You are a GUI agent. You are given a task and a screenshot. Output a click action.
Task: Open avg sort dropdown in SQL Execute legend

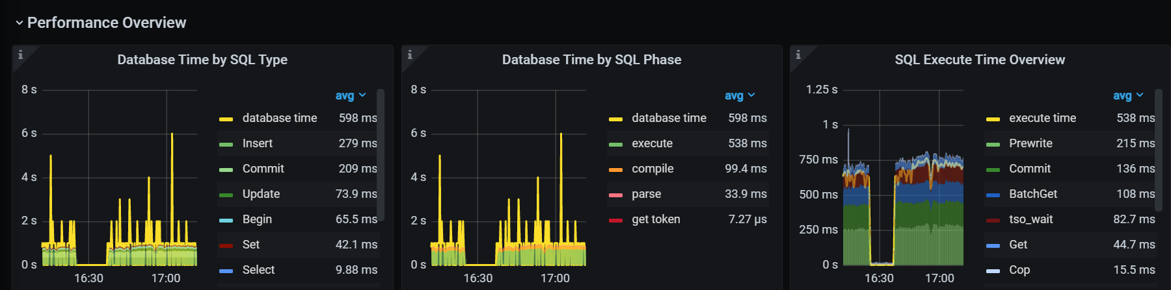click(1128, 95)
